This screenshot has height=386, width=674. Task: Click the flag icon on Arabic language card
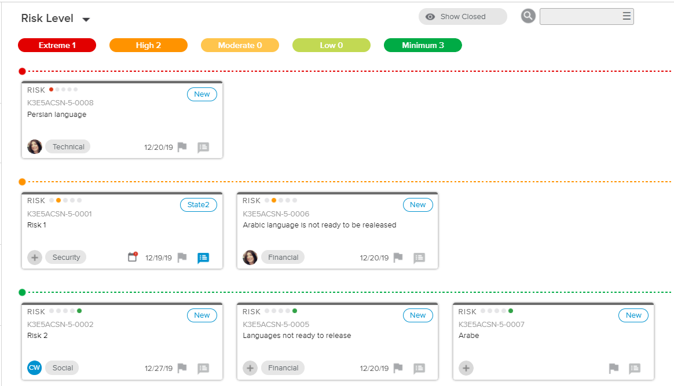pyautogui.click(x=398, y=258)
